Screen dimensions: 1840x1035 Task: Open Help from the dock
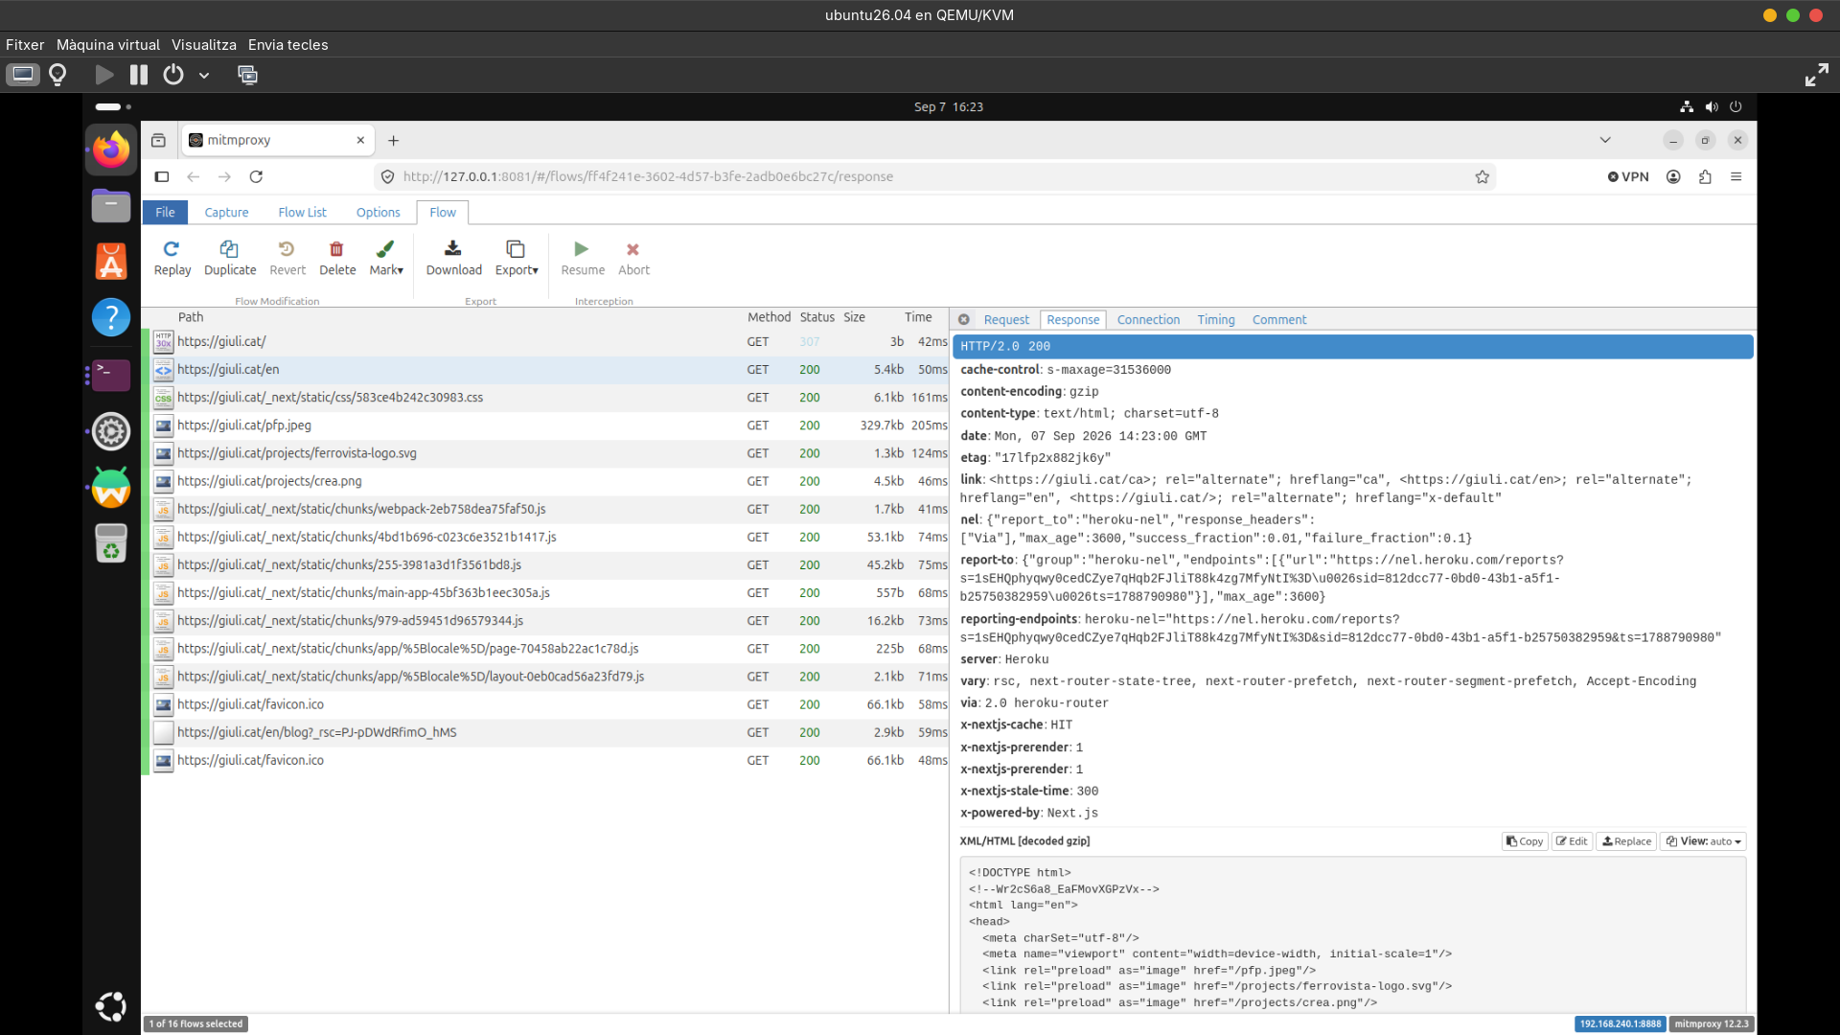[111, 317]
